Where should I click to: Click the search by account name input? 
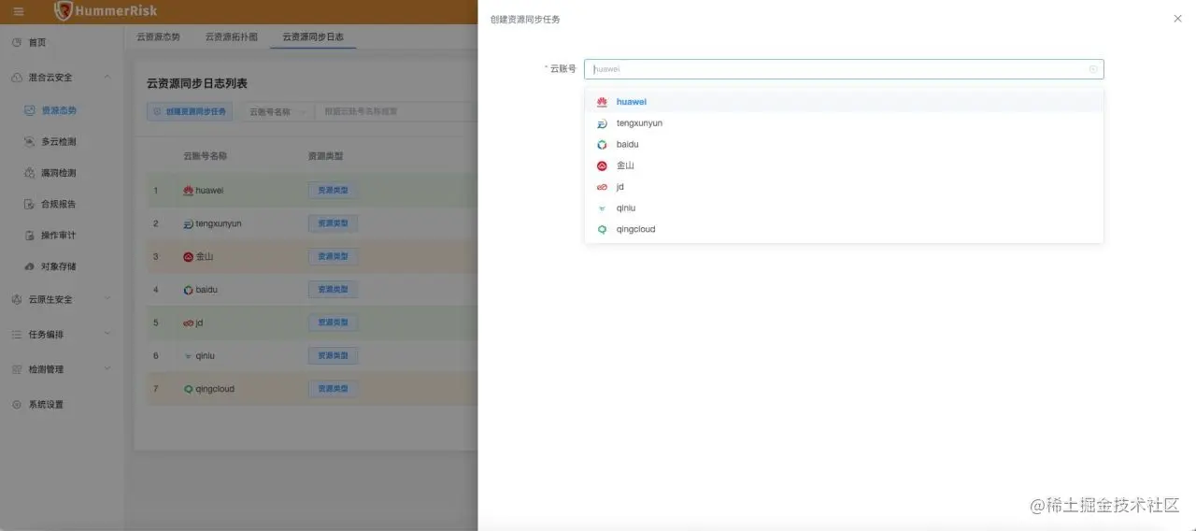tap(397, 111)
